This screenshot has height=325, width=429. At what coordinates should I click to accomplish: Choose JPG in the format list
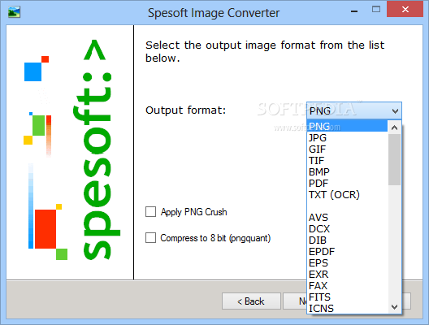(x=348, y=137)
